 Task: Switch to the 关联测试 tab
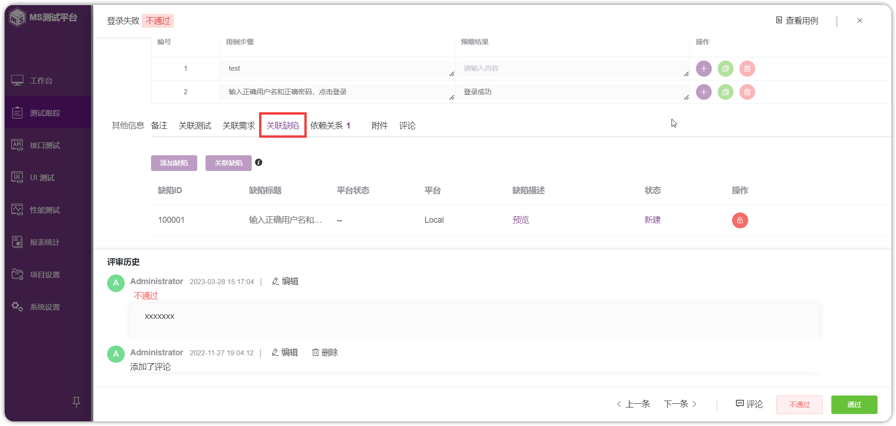pyautogui.click(x=195, y=126)
